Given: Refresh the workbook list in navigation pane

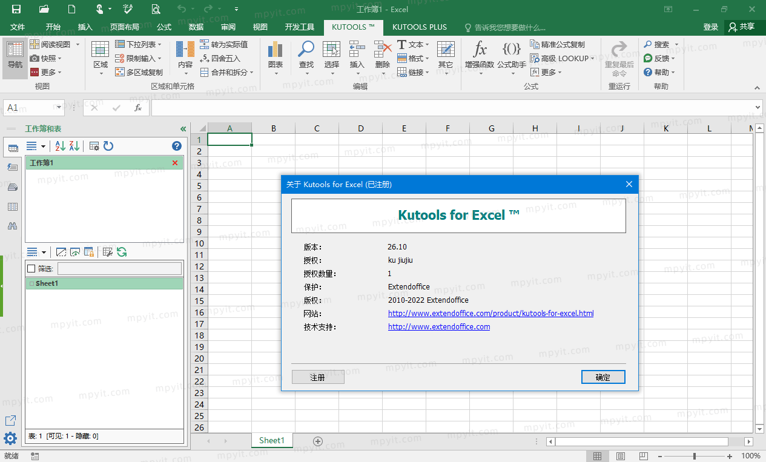Looking at the screenshot, I should point(108,146).
